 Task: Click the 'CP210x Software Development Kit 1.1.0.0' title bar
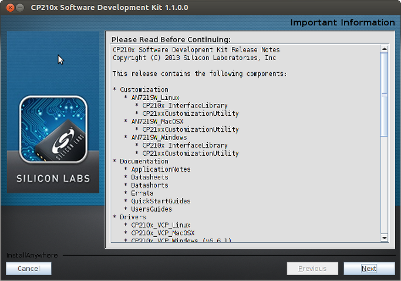(x=109, y=8)
